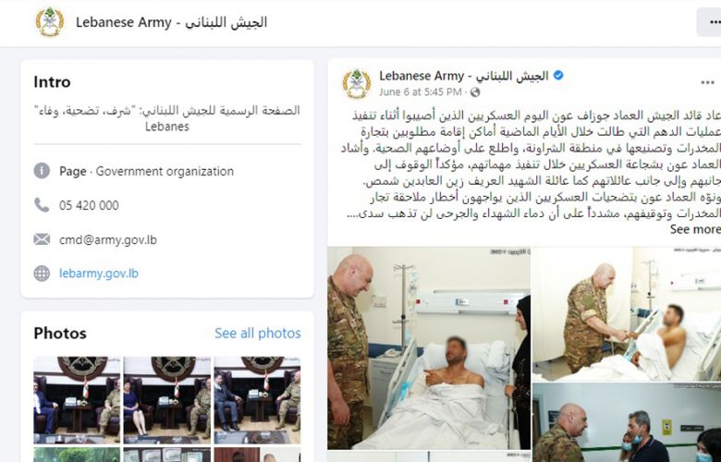Click the website globe icon in Intro

(x=42, y=274)
